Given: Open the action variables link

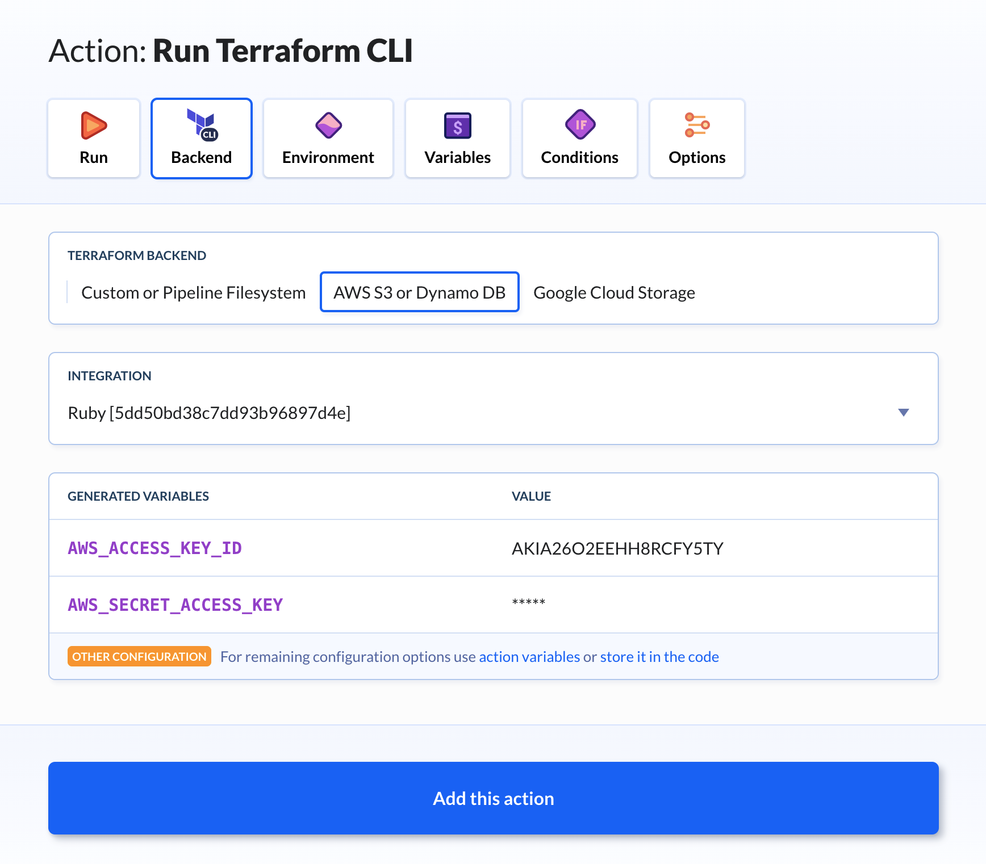Looking at the screenshot, I should pos(529,657).
